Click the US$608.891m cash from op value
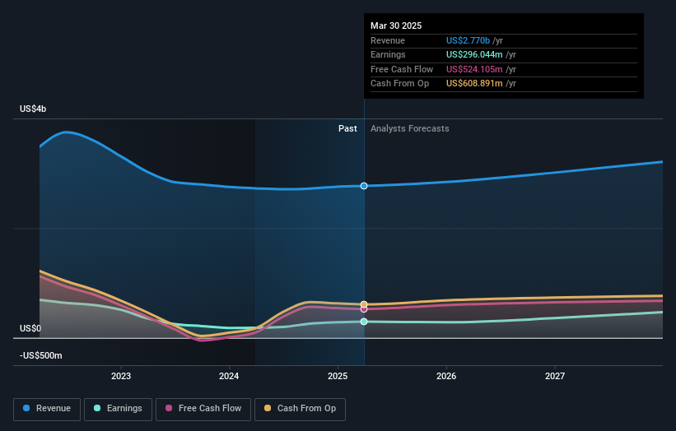Viewport: 676px width, 431px height. (x=474, y=84)
